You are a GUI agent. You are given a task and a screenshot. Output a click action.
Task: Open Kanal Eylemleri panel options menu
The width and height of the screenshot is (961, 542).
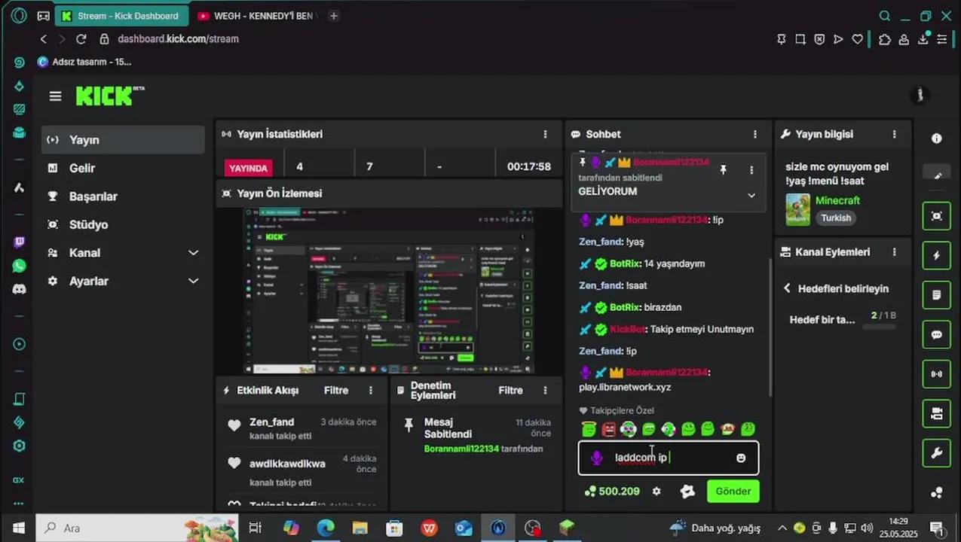pyautogui.click(x=895, y=252)
